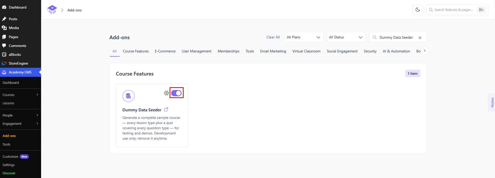This screenshot has width=495, height=178.
Task: Open the Dummy Data Seeder external link icon
Action: tap(166, 109)
